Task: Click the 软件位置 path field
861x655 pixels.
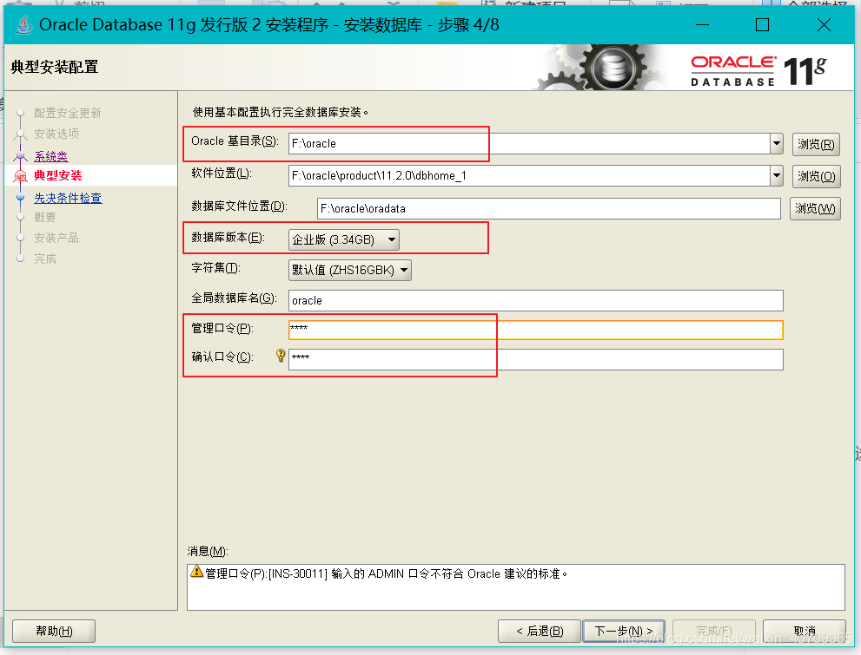Action: 529,176
